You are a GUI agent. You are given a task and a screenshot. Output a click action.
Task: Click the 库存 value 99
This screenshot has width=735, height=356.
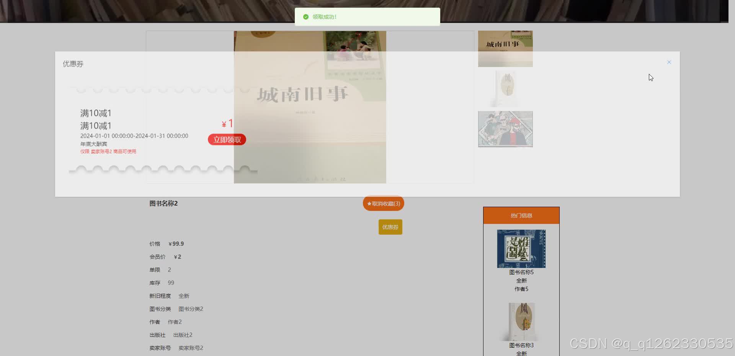pyautogui.click(x=171, y=283)
